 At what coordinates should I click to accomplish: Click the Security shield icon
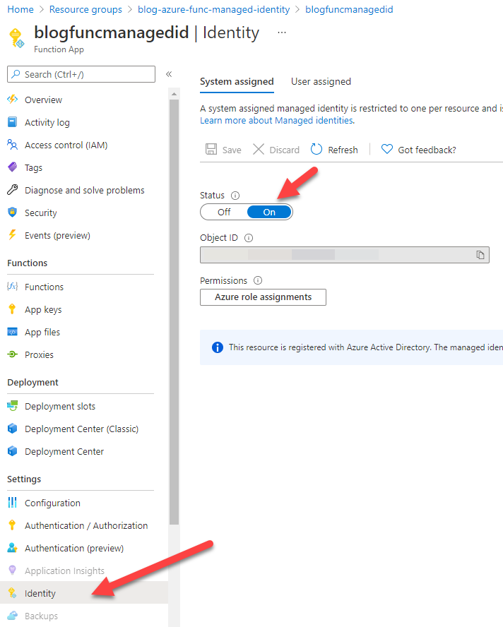13,213
